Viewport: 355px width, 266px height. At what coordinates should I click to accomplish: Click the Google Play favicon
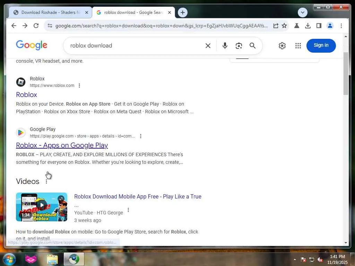pos(20,133)
